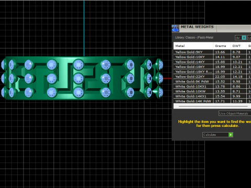Click the 22.05 grams cell
The width and height of the screenshot is (251, 188).
coord(222,77)
